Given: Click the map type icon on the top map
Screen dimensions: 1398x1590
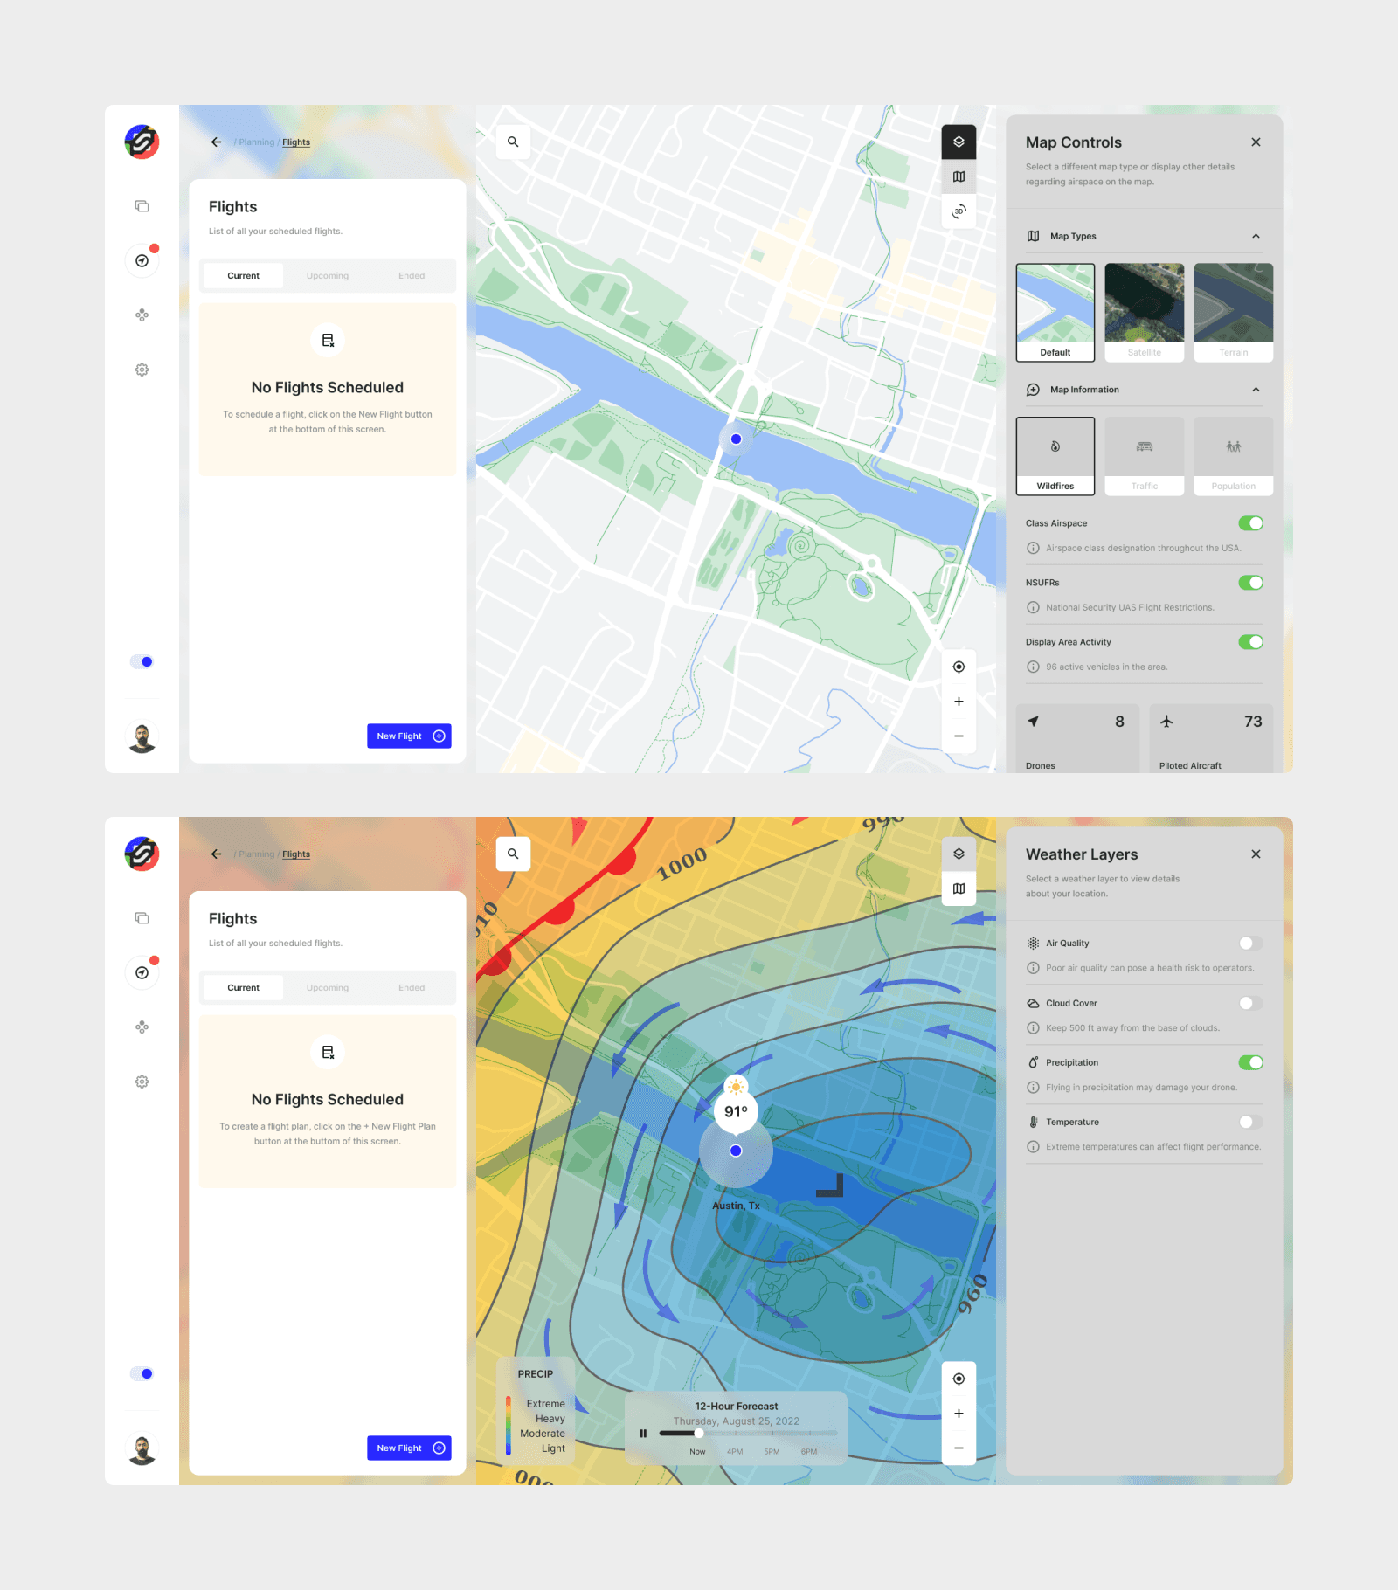Looking at the screenshot, I should coord(959,176).
